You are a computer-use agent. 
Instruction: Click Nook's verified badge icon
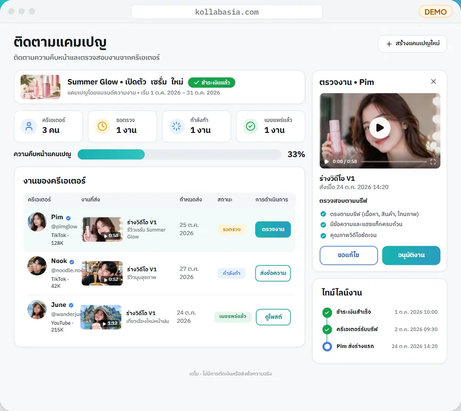tap(72, 262)
